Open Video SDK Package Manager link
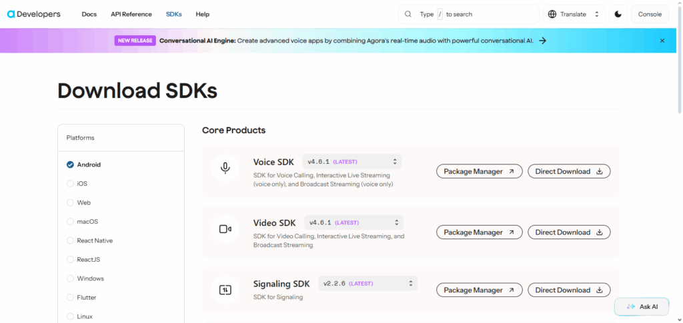Screen dimensions: 683x323 coord(479,232)
